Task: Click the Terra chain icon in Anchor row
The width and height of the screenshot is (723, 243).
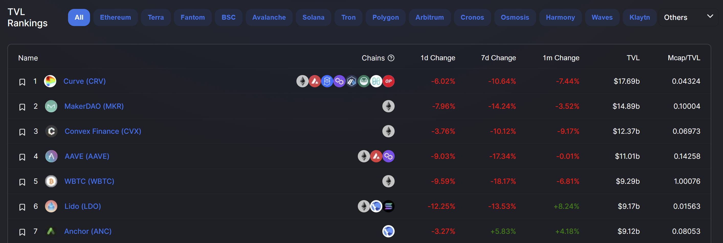Action: click(388, 231)
